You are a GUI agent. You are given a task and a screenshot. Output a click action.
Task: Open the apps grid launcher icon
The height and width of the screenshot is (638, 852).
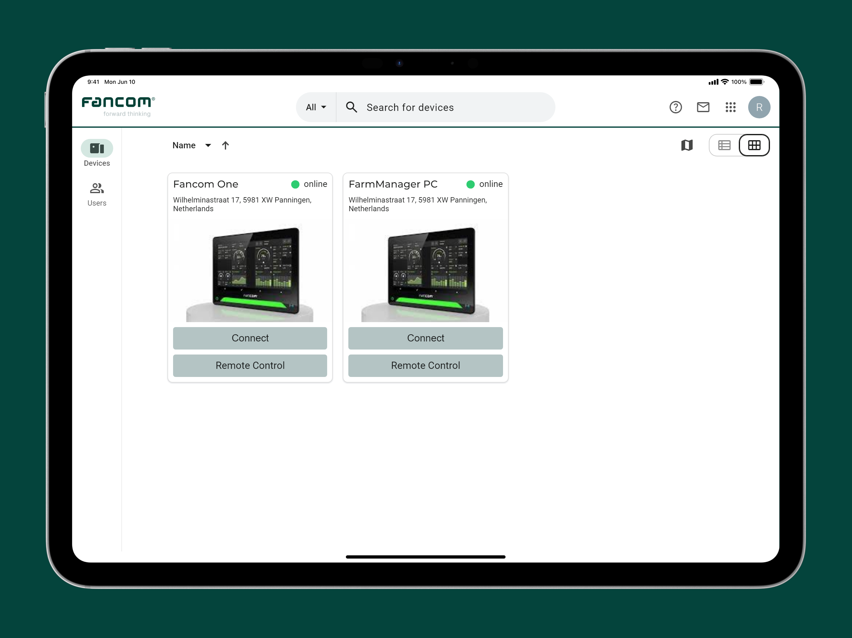730,107
